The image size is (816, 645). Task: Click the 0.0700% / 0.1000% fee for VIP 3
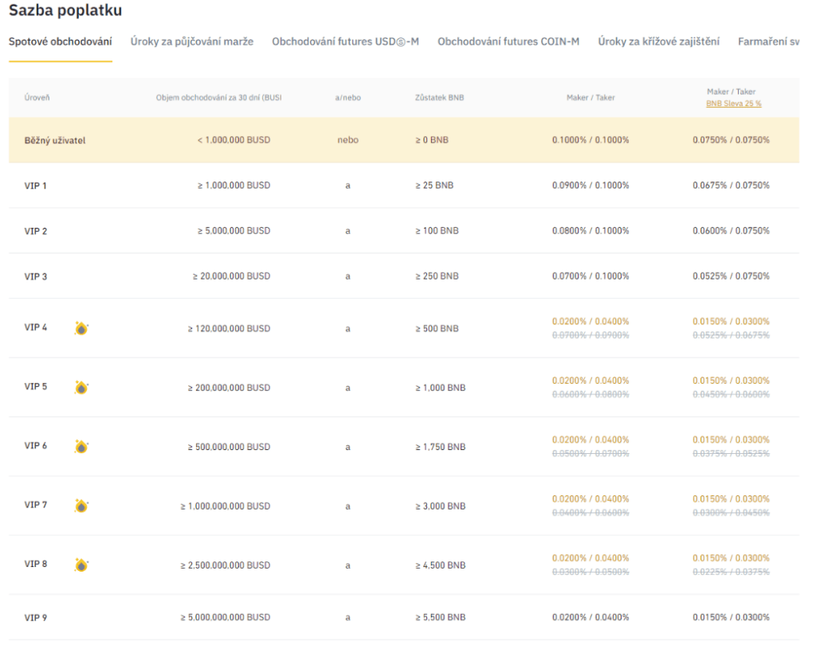(590, 276)
